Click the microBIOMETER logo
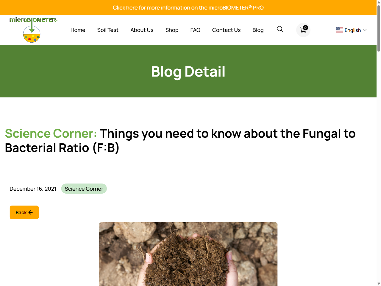Screen dimensions: 381x286 tap(32, 29)
